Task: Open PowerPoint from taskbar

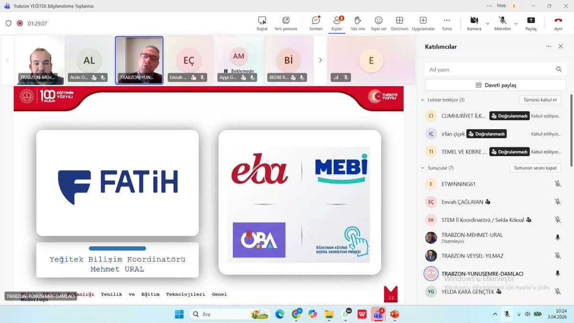Action: coord(395,314)
